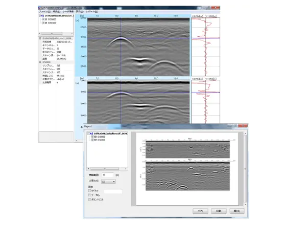Click the data file icon in Report dialog tree
The width and height of the screenshot is (286, 225).
coord(91,133)
